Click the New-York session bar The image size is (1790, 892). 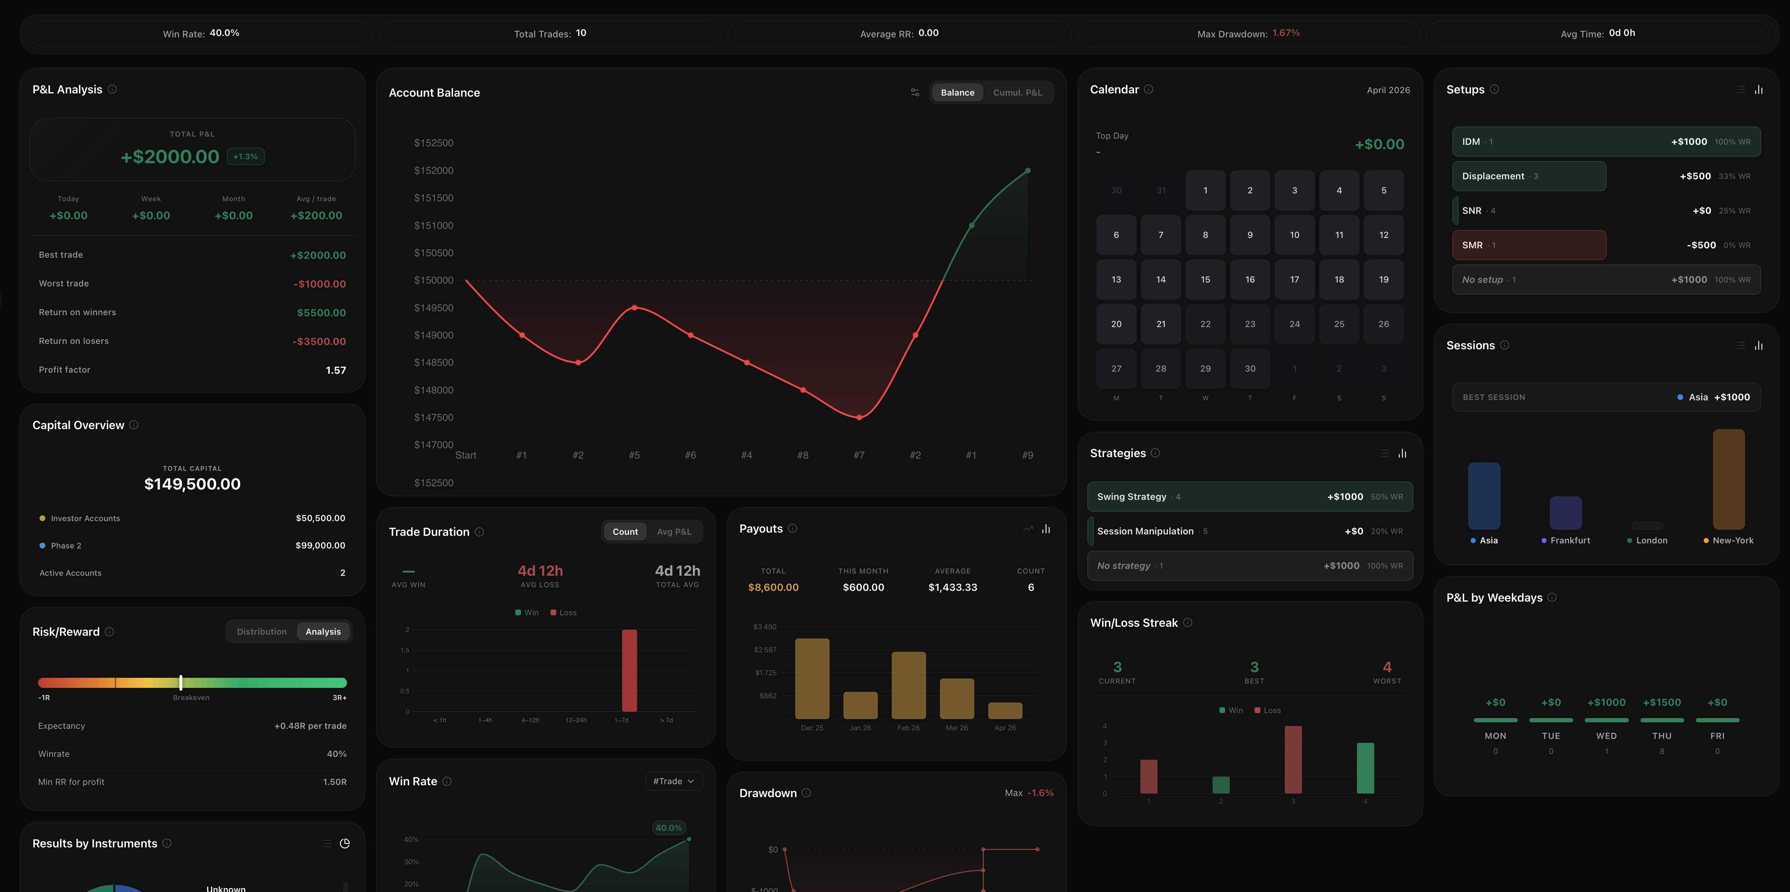coord(1728,479)
